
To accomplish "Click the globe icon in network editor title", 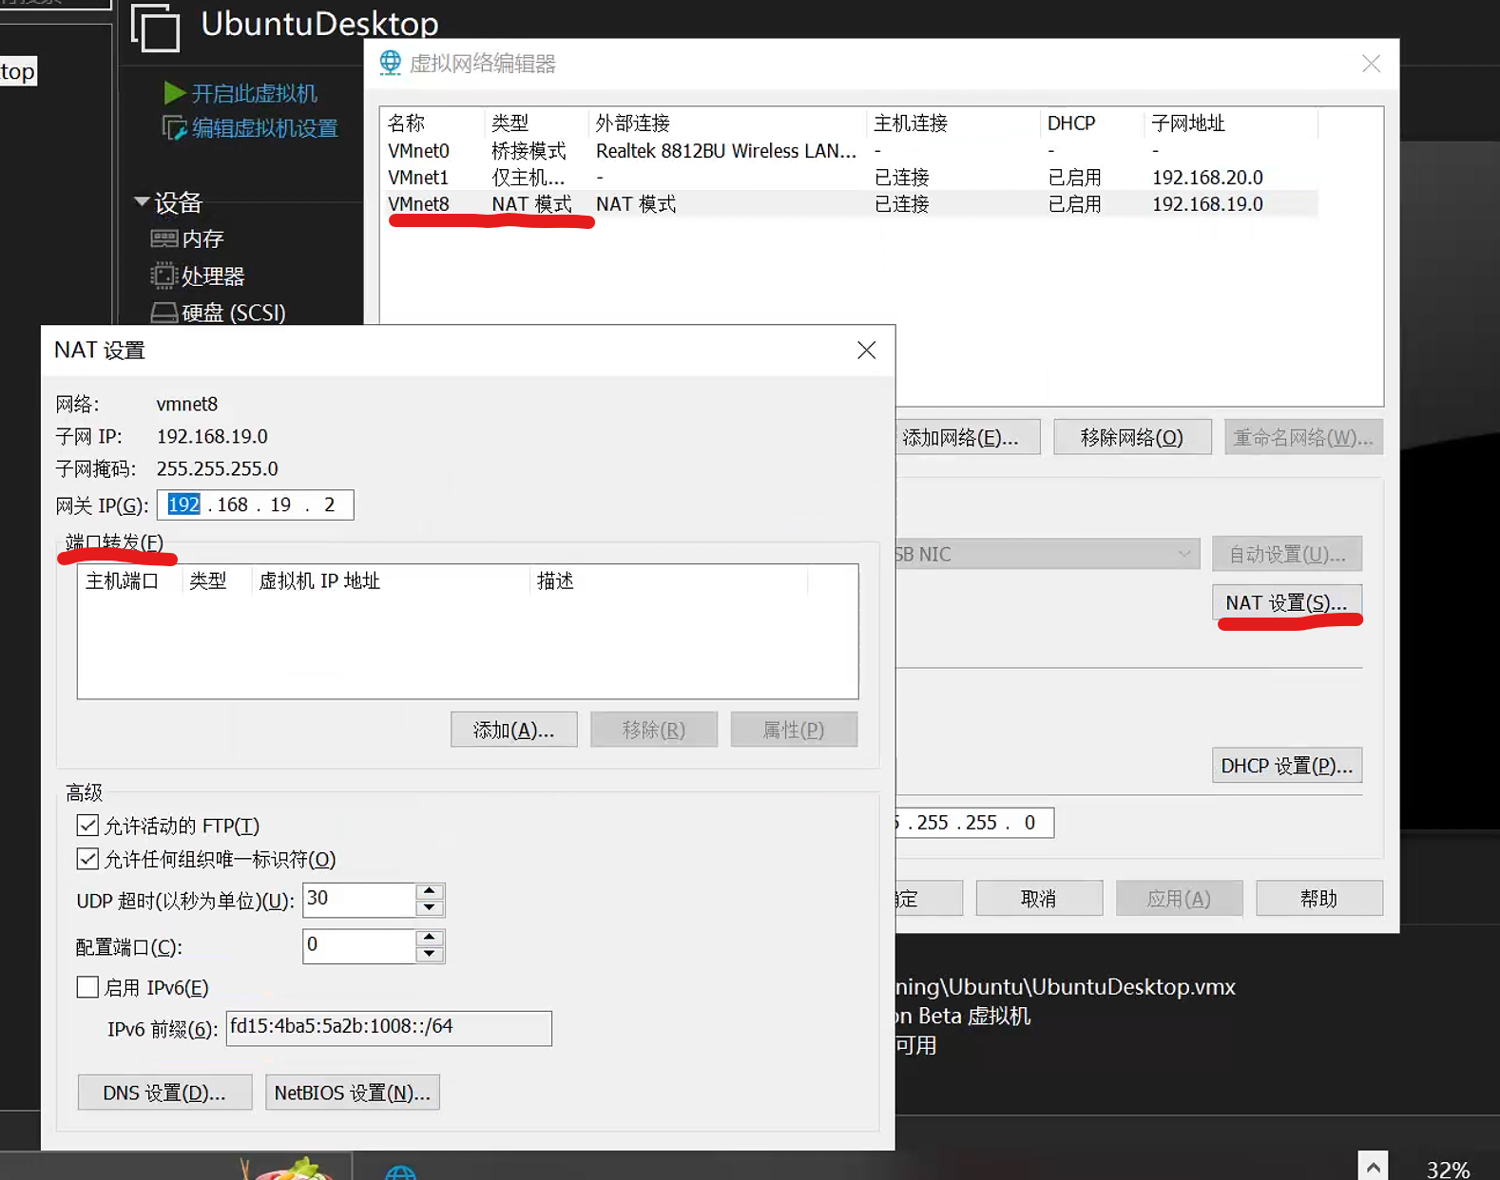I will pos(391,63).
